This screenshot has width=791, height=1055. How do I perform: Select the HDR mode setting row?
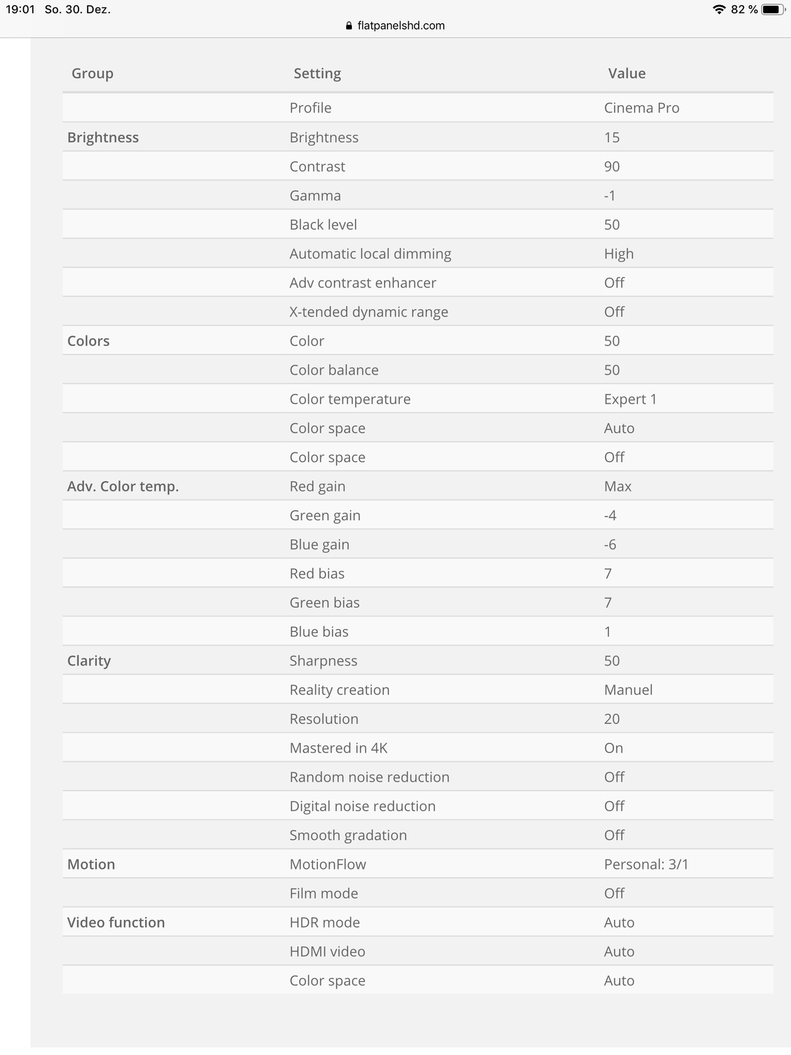(418, 922)
